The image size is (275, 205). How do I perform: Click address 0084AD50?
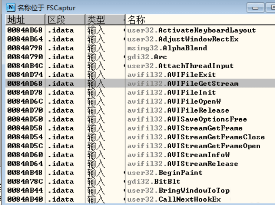(x=25, y=119)
